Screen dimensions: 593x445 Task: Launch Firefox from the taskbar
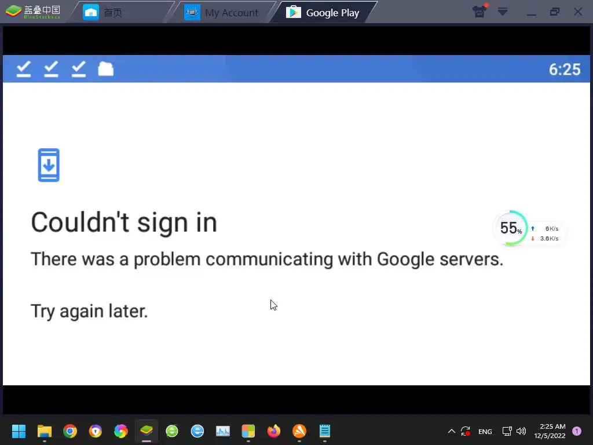[x=274, y=431]
